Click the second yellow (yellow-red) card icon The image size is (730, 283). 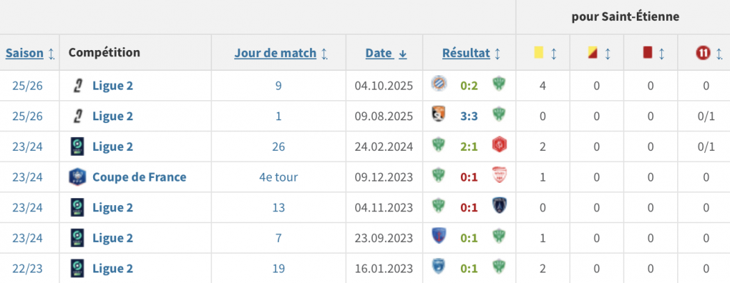(x=592, y=53)
